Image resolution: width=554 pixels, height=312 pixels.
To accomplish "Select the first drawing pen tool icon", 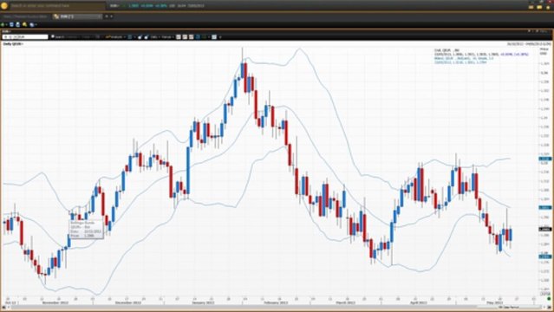I will click(x=140, y=36).
